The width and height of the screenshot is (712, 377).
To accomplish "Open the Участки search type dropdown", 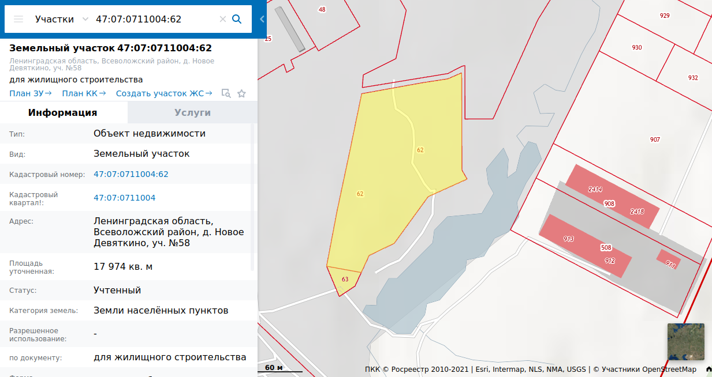I will [61, 19].
